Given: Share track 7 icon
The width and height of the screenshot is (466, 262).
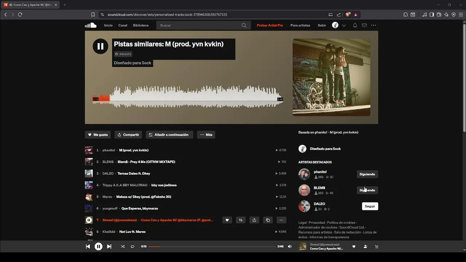Looking at the screenshot, I should click(254, 220).
